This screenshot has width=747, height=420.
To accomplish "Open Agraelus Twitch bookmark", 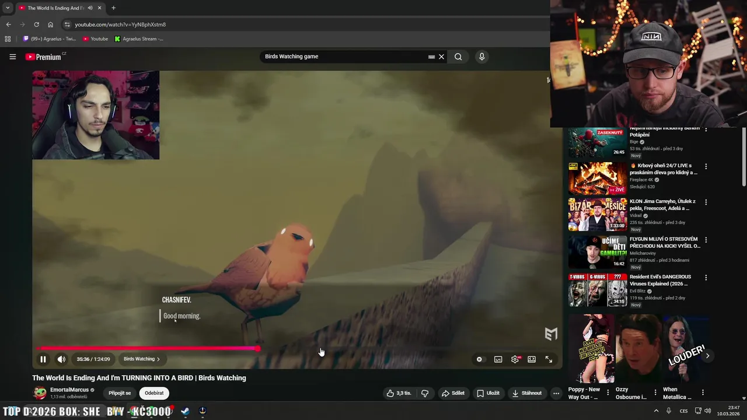I will coord(49,39).
